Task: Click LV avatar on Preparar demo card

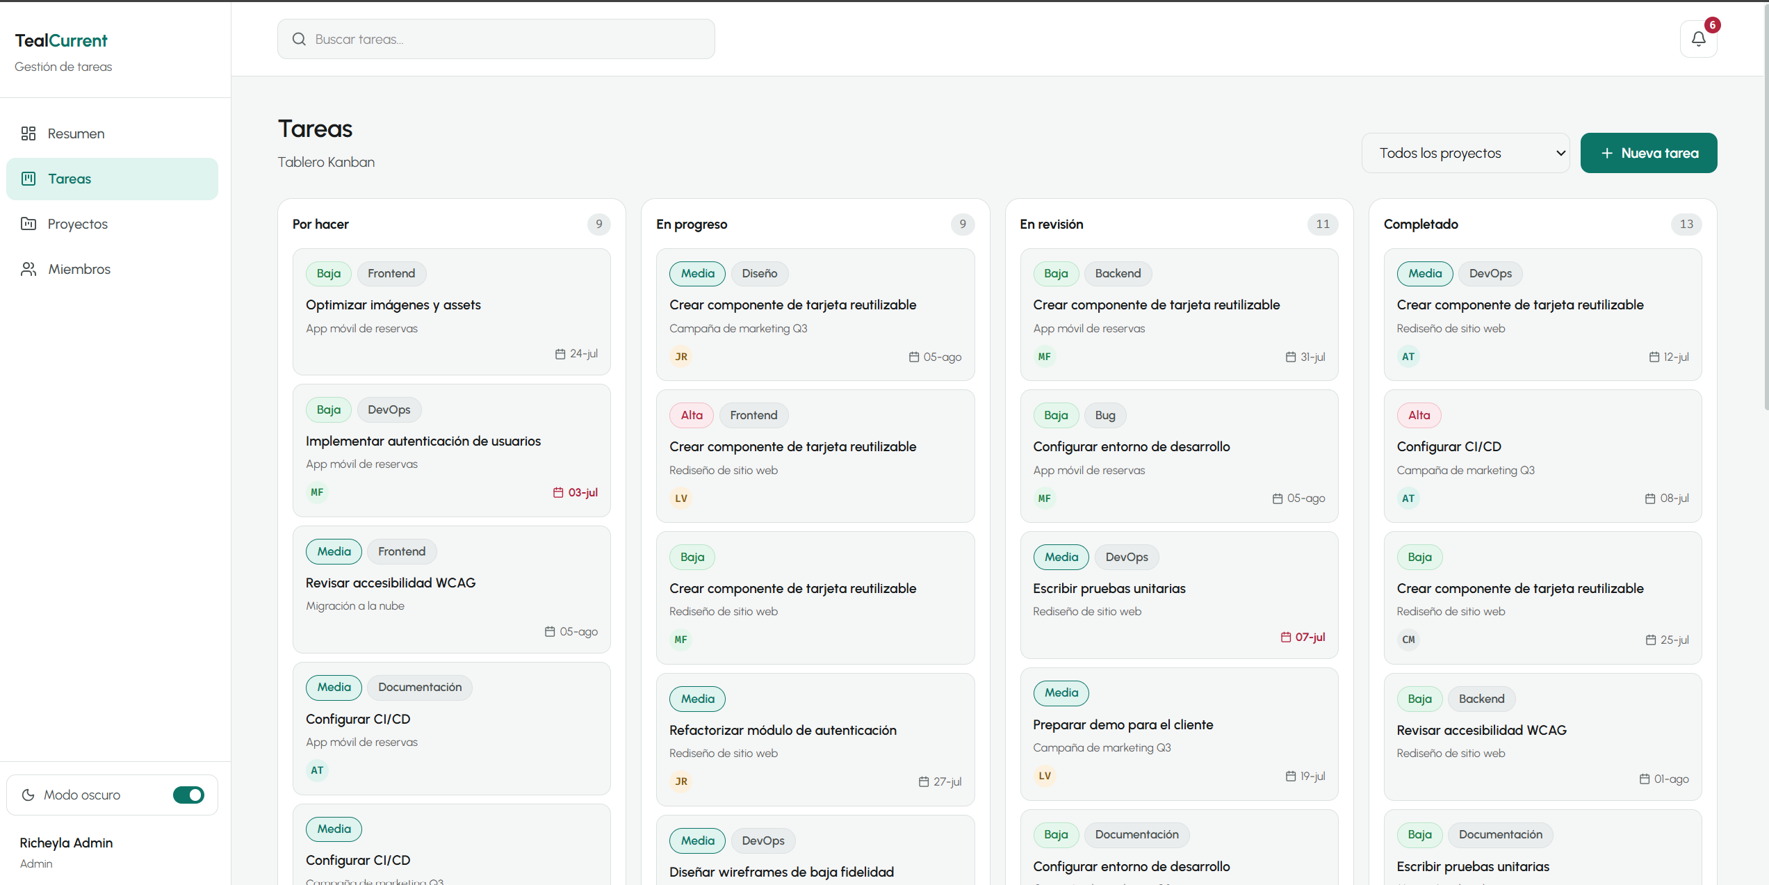Action: pyautogui.click(x=1045, y=776)
